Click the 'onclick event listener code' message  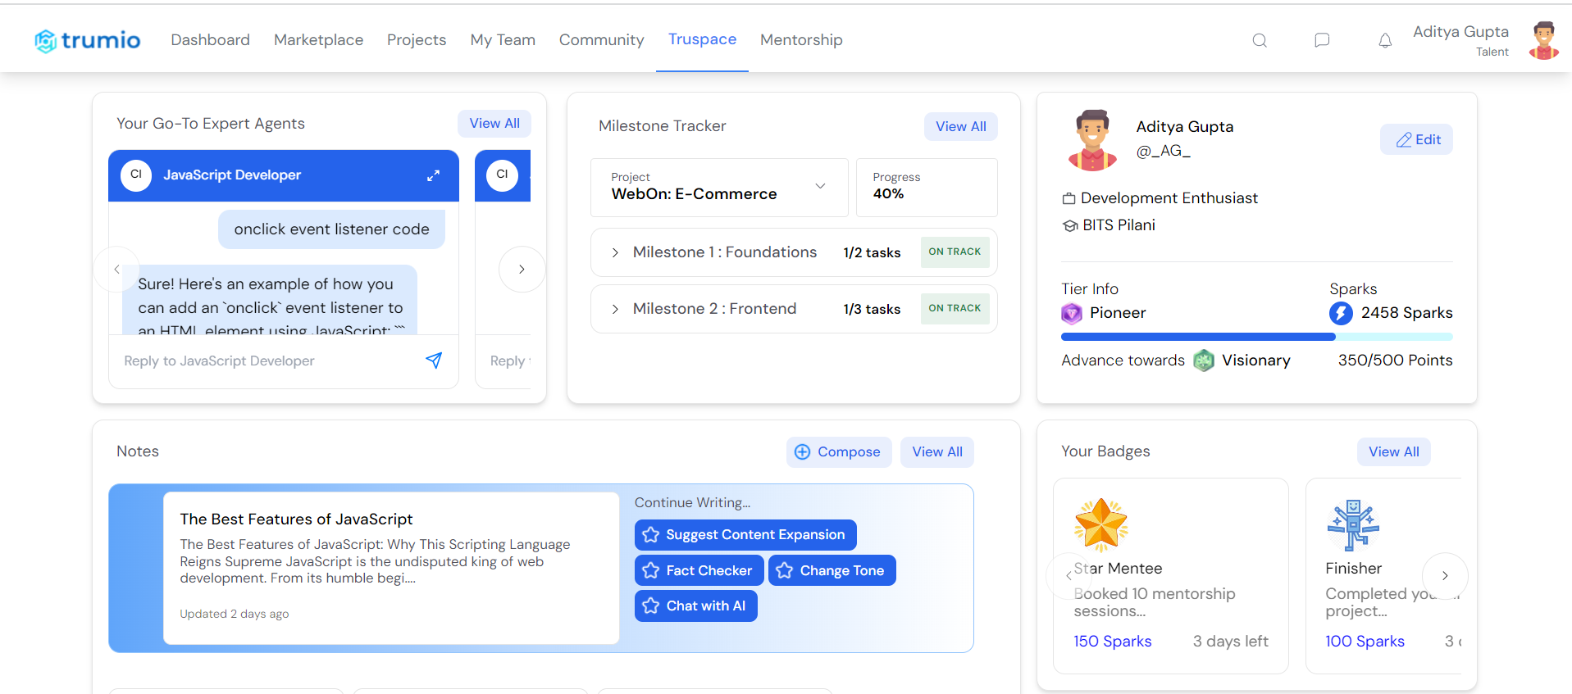[331, 229]
